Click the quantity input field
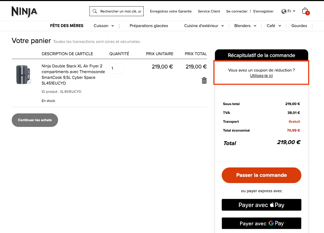The image size is (324, 233). pyautogui.click(x=117, y=68)
